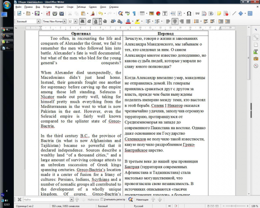260x208 pixels.
Task: Undo the last action
Action: point(101,13)
